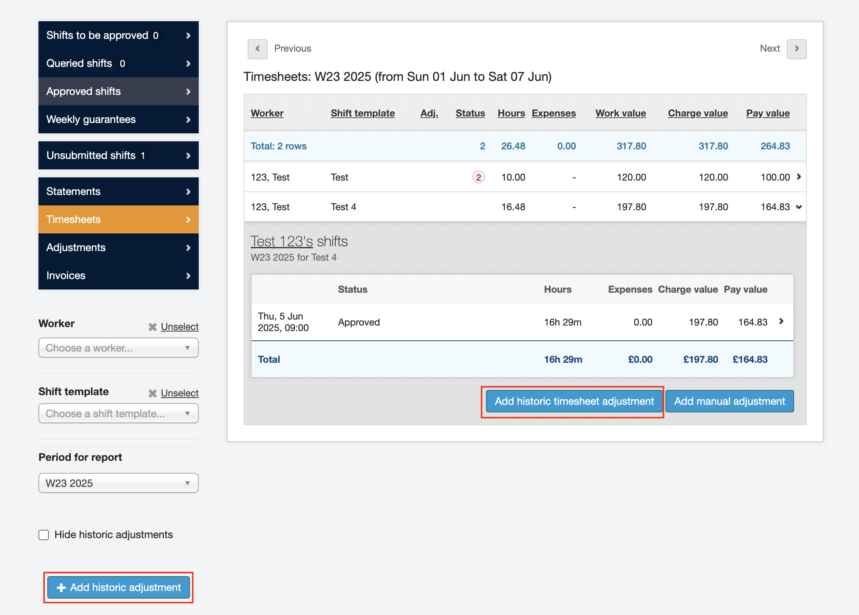Open the Period for report W23 2025 dropdown

tap(119, 483)
